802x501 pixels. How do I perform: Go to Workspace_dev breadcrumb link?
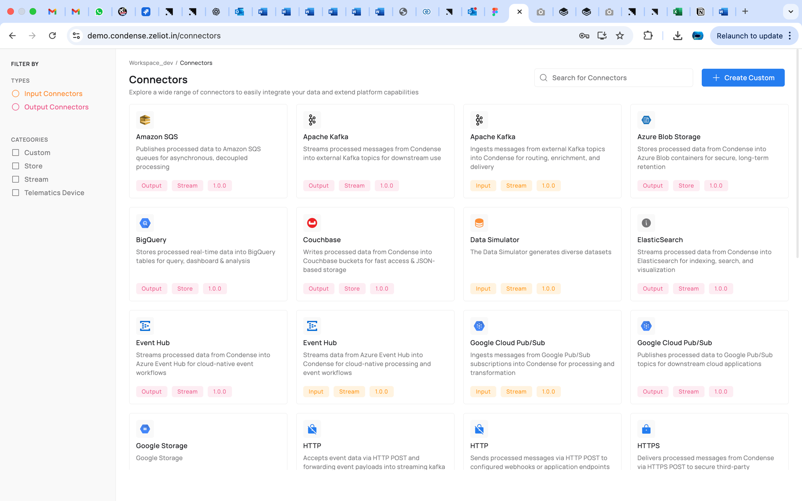point(151,63)
